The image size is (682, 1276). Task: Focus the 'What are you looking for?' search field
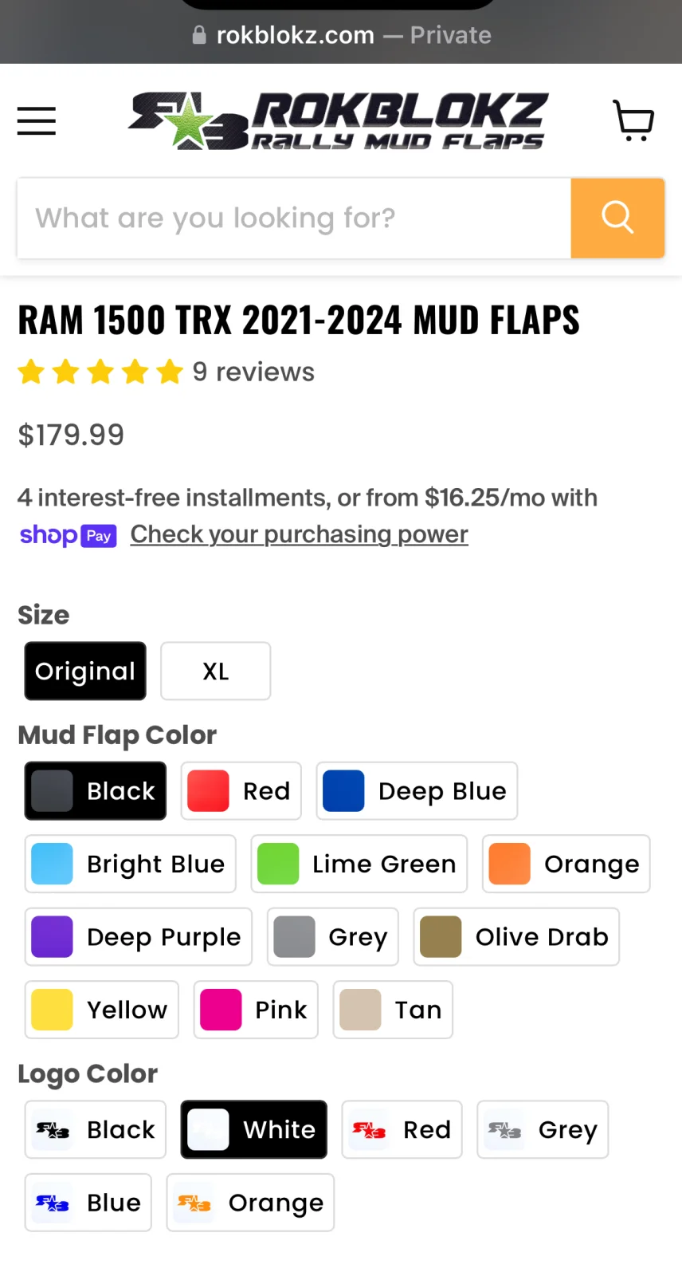pos(295,218)
